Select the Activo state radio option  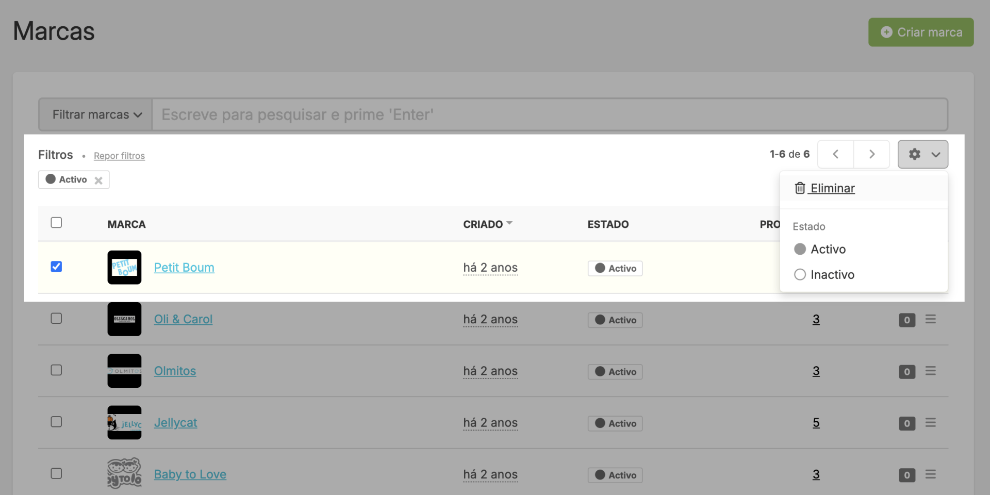[x=800, y=249]
